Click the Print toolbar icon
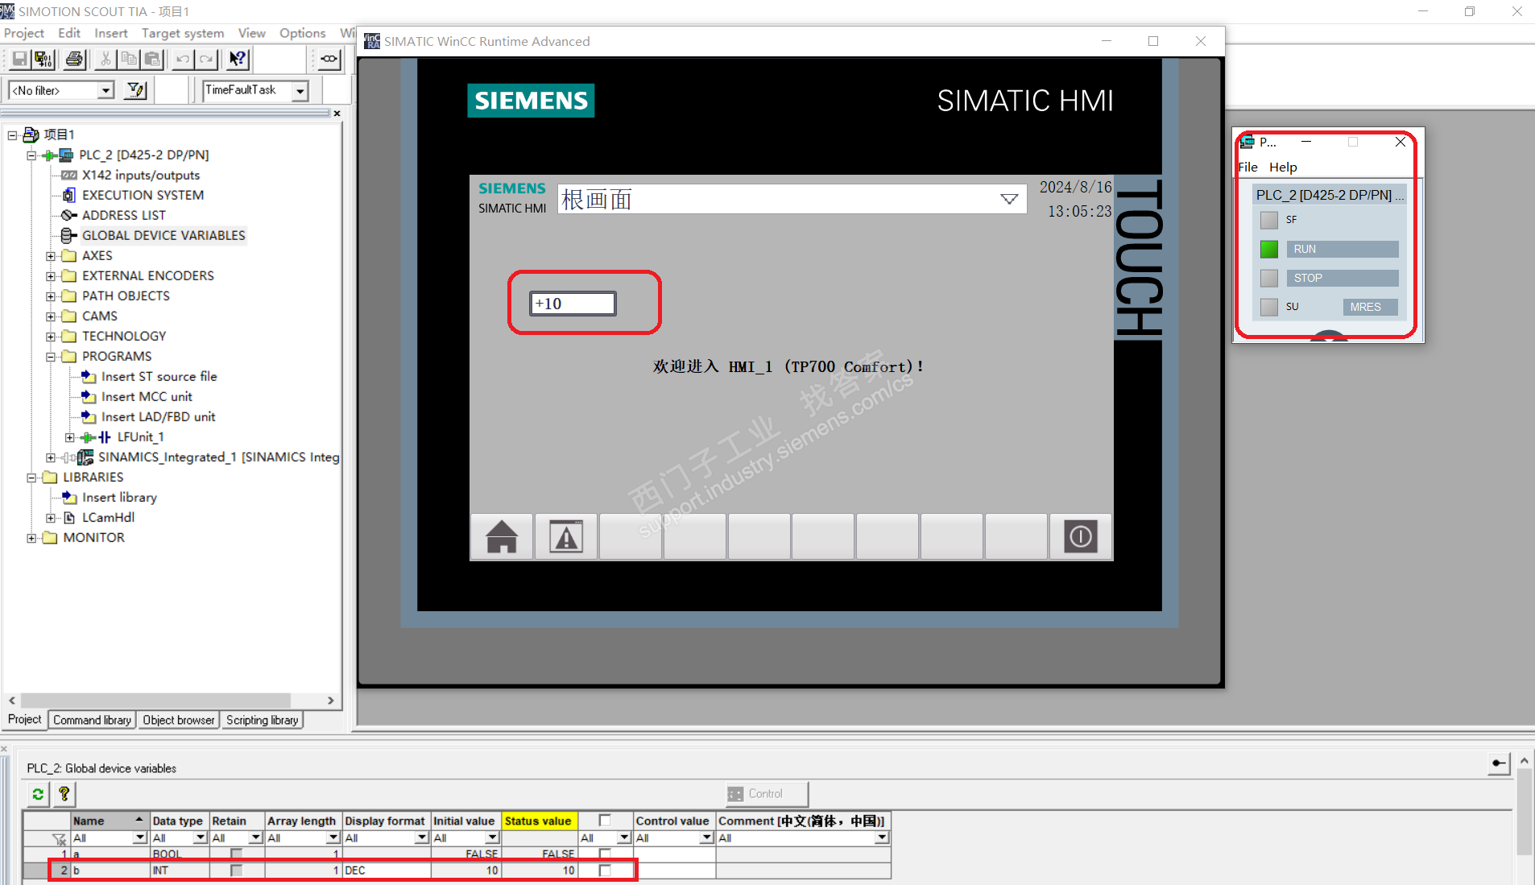The width and height of the screenshot is (1535, 885). (75, 59)
